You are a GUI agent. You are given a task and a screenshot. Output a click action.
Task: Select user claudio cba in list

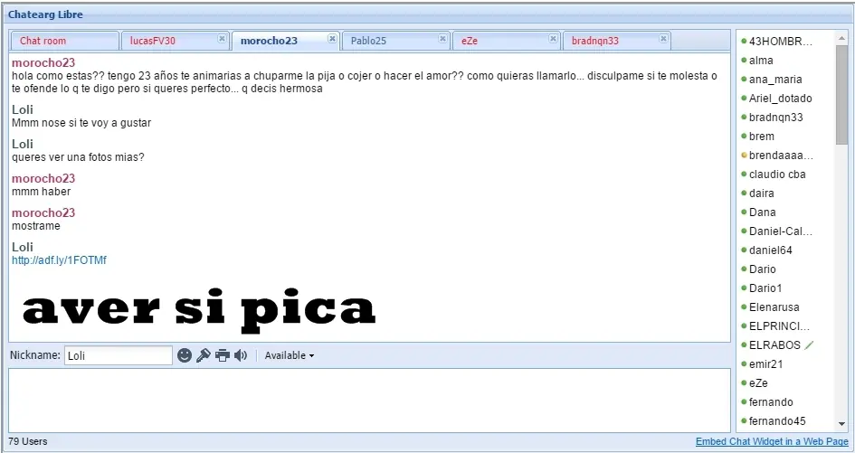[x=777, y=175]
